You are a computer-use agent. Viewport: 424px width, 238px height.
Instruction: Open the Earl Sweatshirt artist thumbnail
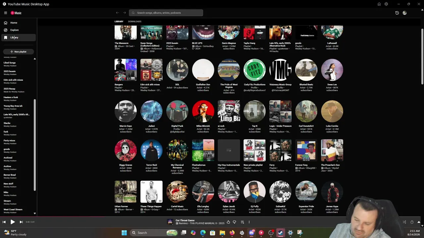306,111
